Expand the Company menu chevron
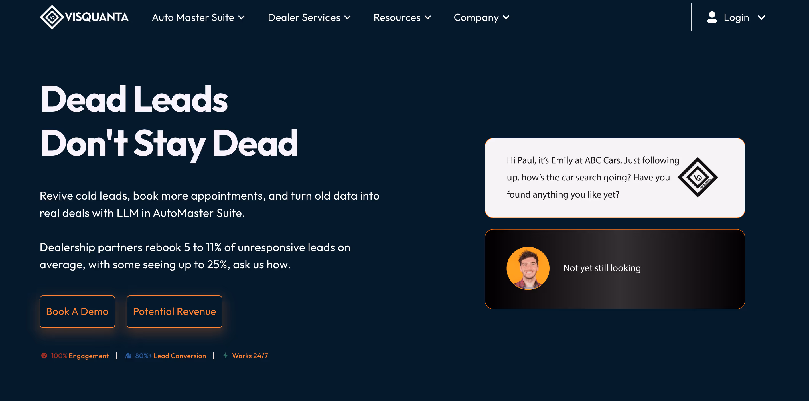The width and height of the screenshot is (809, 401). coord(506,17)
